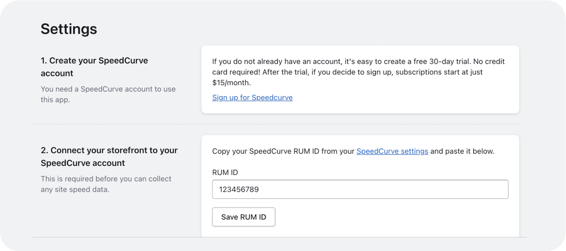Follow the SpeedCurve settings link

(x=392, y=151)
